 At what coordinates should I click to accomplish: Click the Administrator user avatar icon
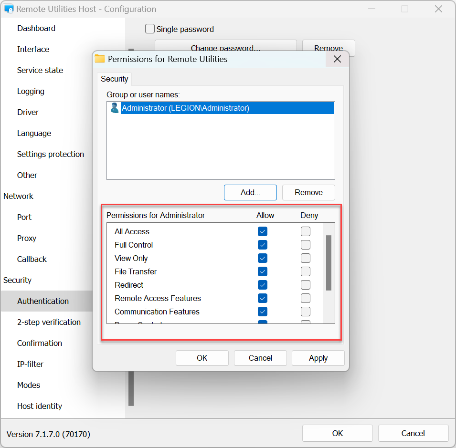(115, 108)
